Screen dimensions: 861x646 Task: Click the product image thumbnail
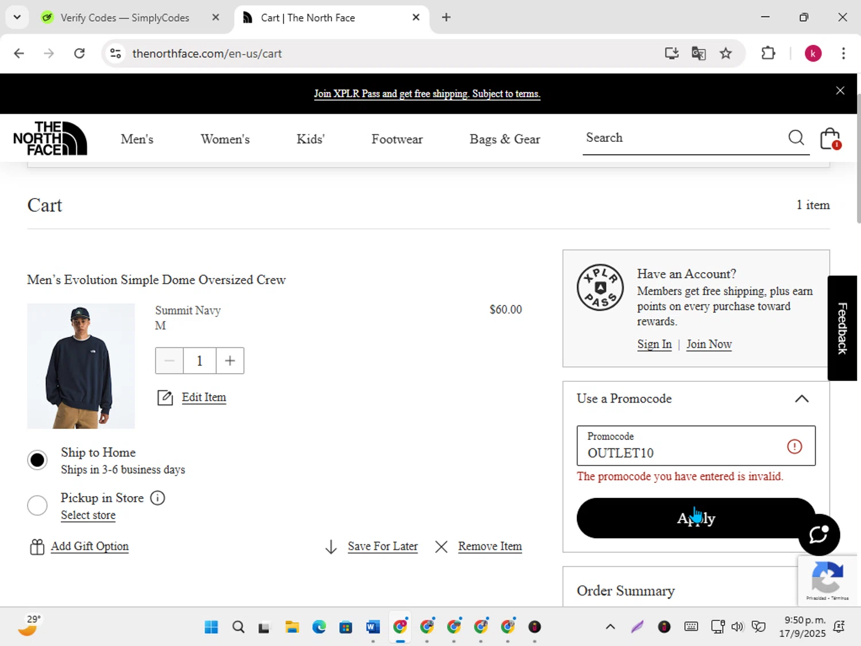81,366
